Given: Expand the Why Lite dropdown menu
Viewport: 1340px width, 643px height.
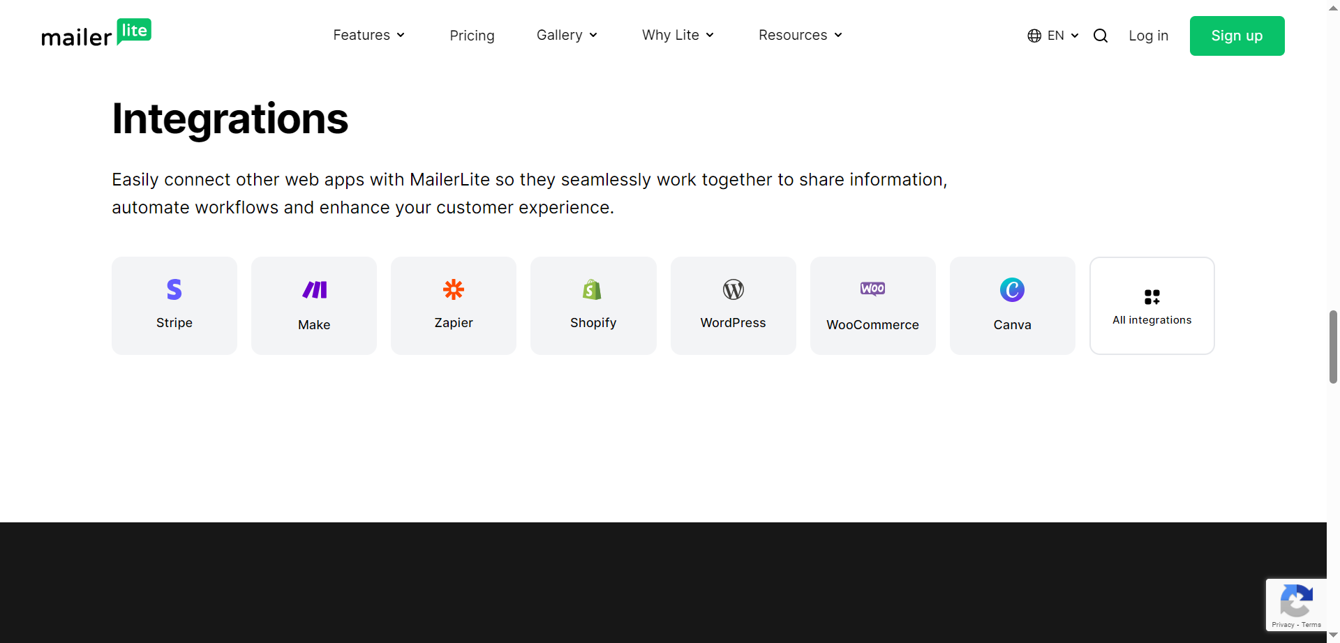Looking at the screenshot, I should click(678, 35).
